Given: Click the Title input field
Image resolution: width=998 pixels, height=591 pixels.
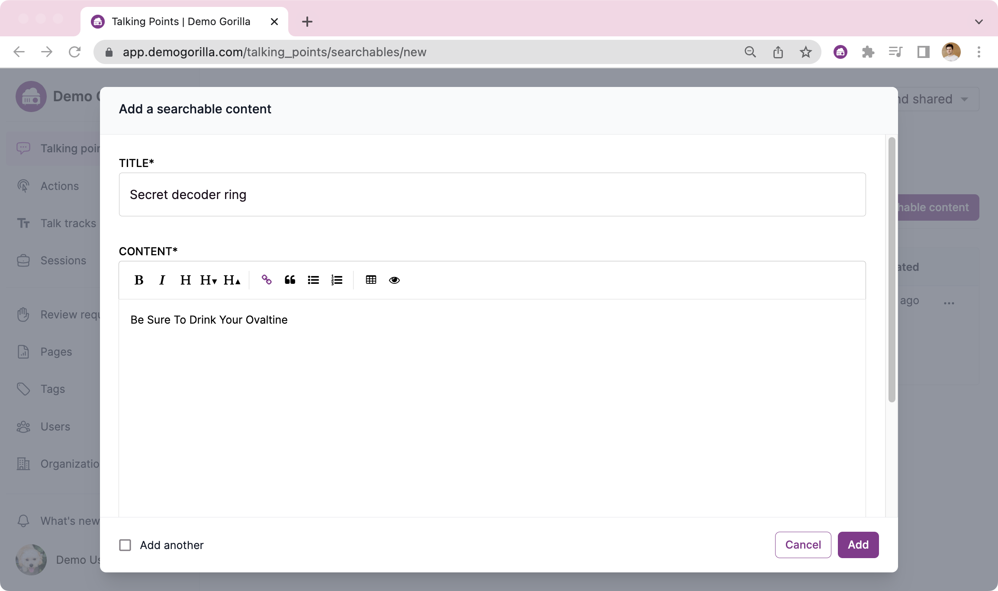Looking at the screenshot, I should coord(492,195).
